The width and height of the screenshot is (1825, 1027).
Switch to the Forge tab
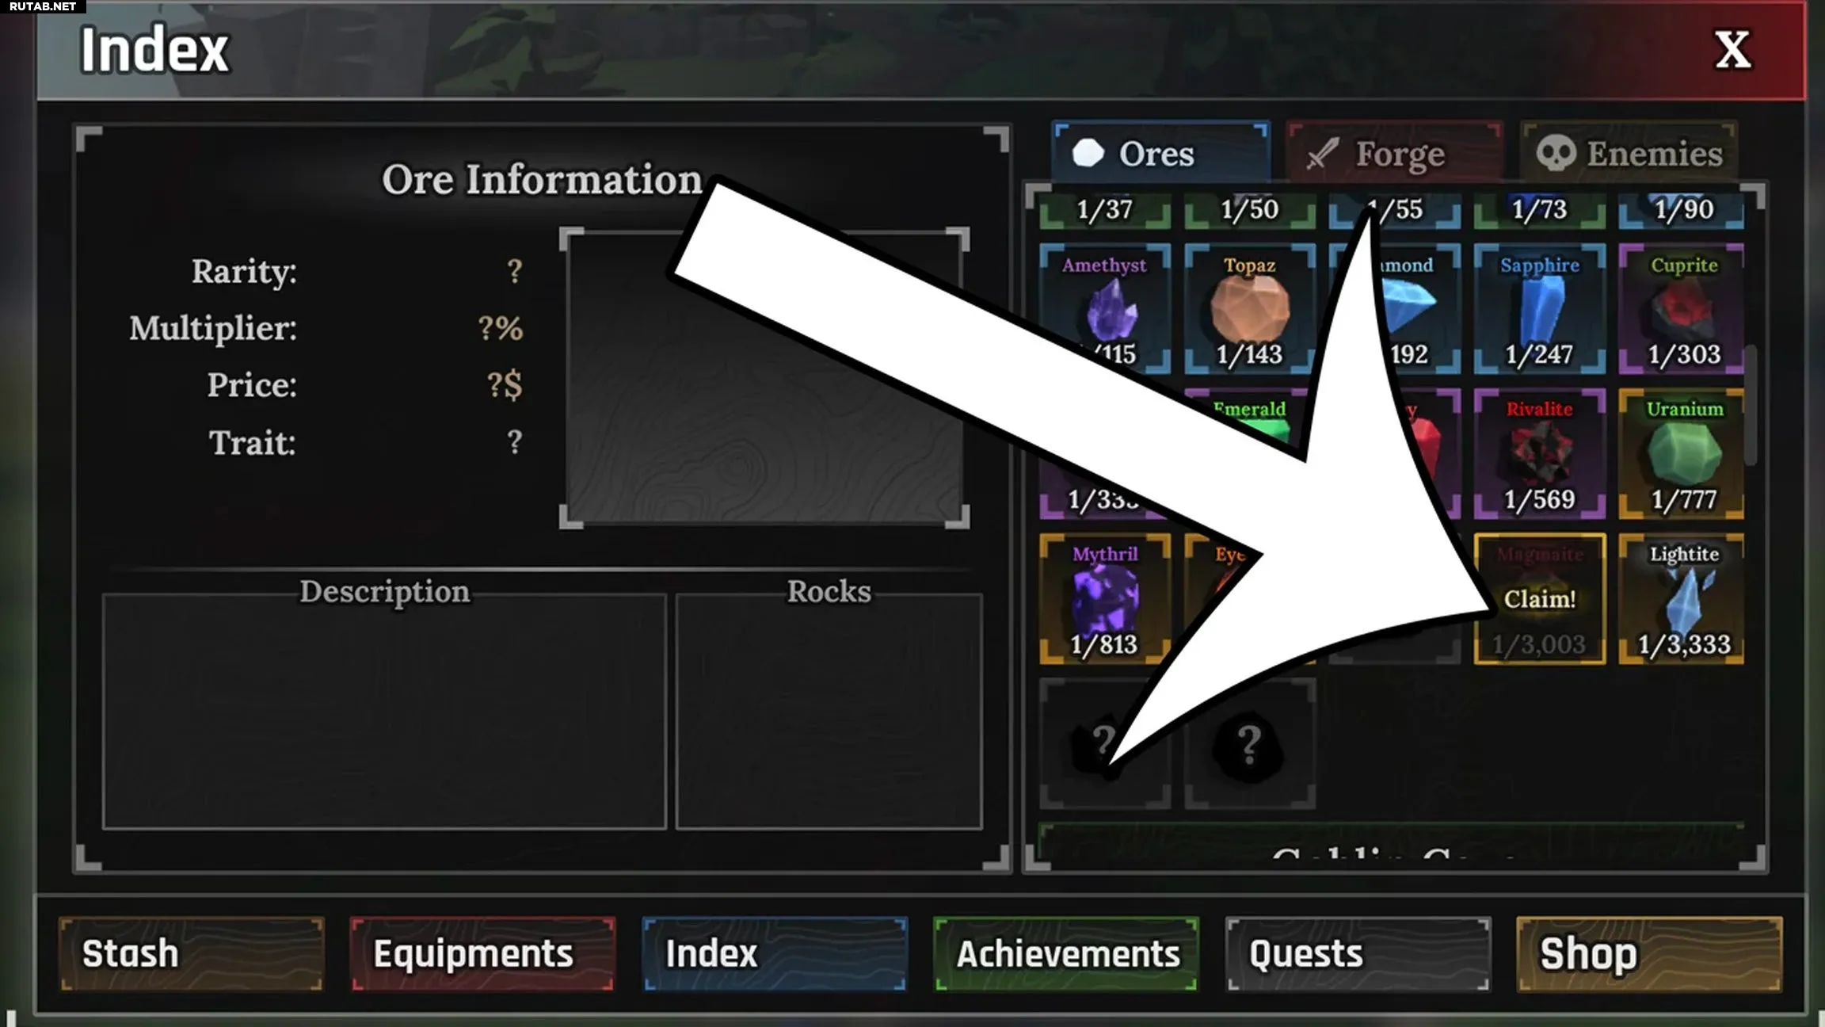coord(1394,152)
